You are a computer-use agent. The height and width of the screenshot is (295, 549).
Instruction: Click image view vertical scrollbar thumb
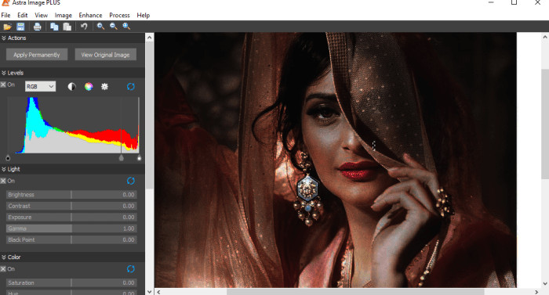[x=545, y=124]
